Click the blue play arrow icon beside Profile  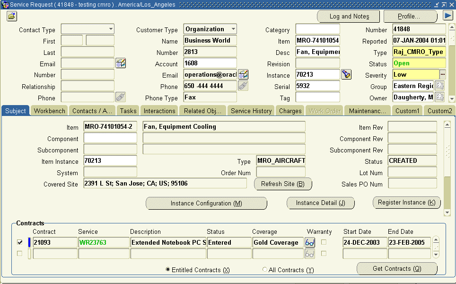448,16
